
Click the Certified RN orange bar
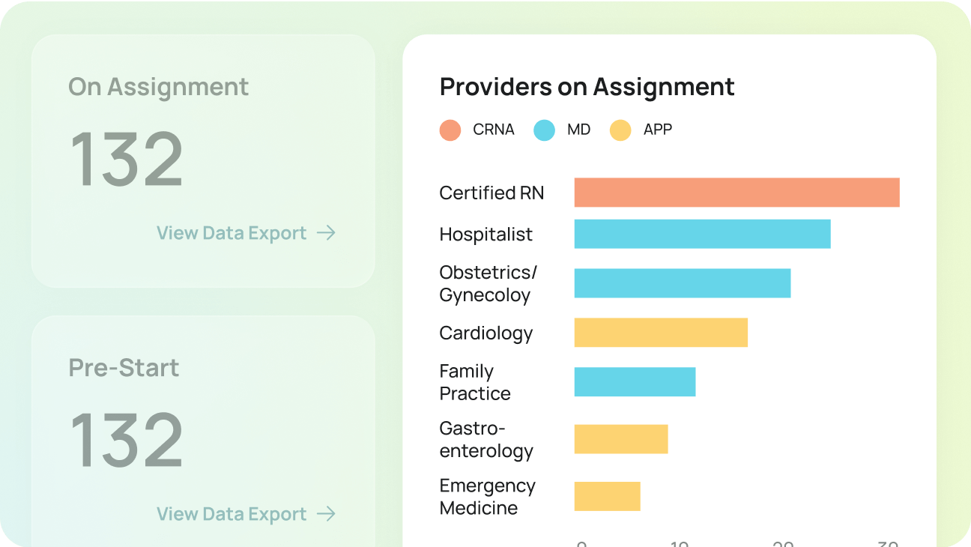[x=736, y=192]
